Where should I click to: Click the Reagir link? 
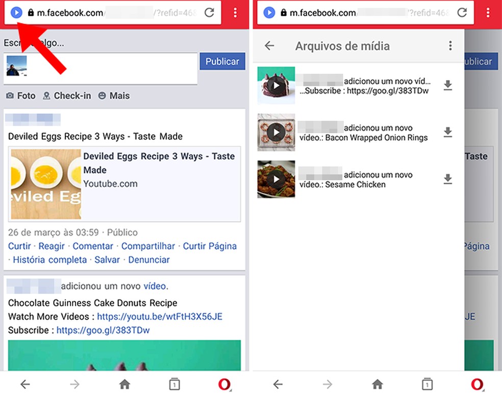tap(52, 246)
